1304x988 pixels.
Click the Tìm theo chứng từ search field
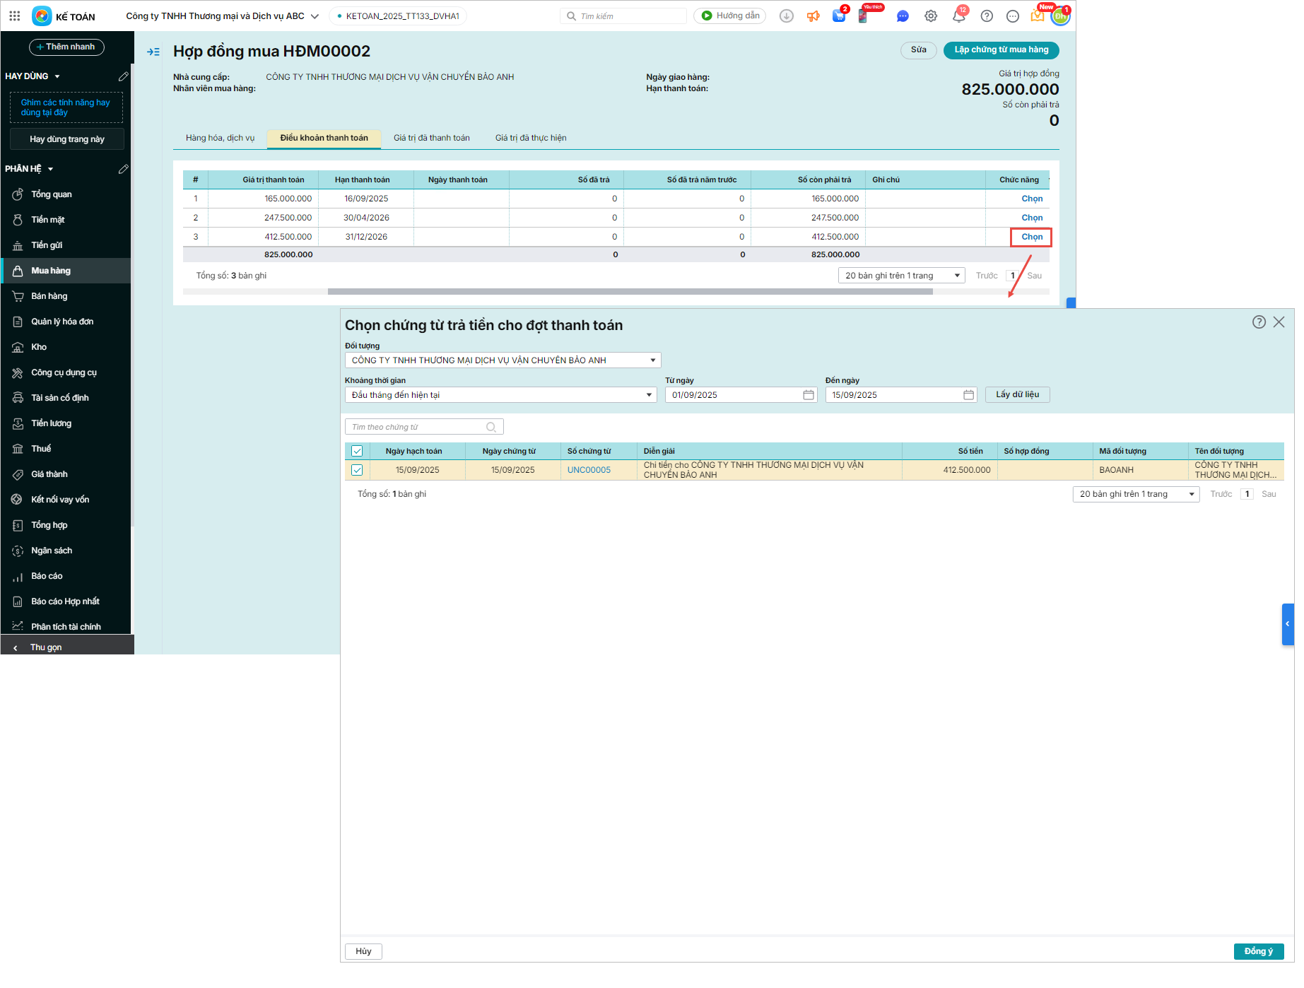click(417, 427)
